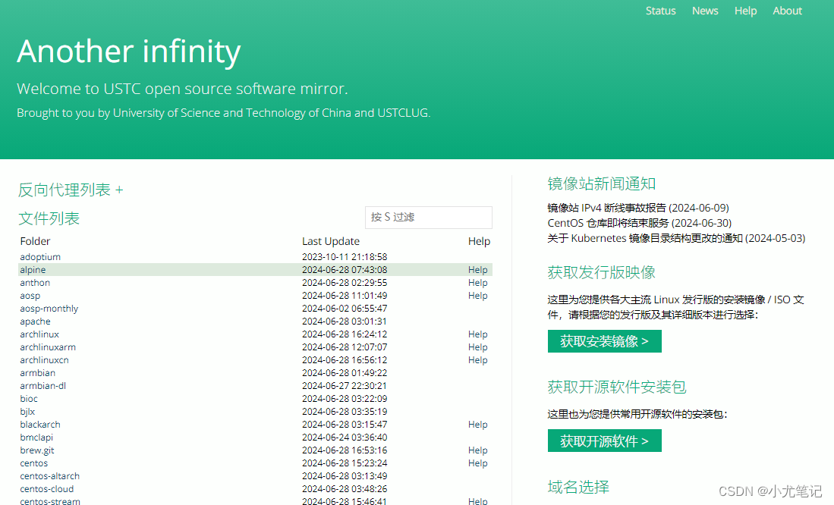Click the 文件列表 heading
The width and height of the screenshot is (834, 505).
(49, 218)
